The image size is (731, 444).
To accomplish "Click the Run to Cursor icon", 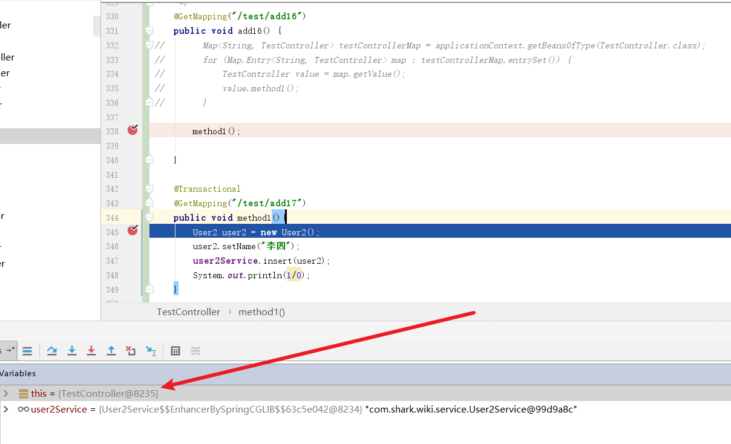I will (151, 351).
